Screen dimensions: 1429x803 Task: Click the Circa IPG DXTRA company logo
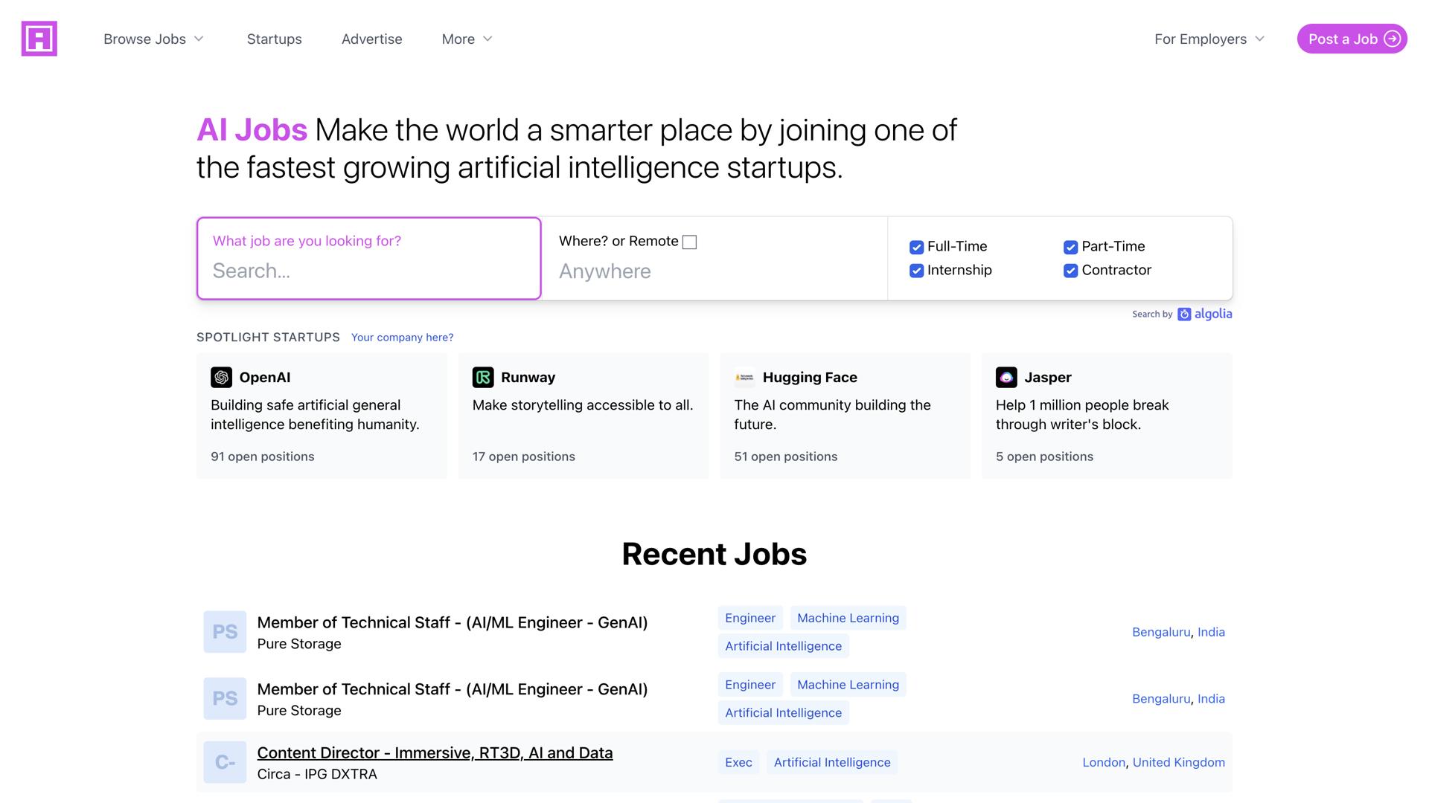(224, 762)
